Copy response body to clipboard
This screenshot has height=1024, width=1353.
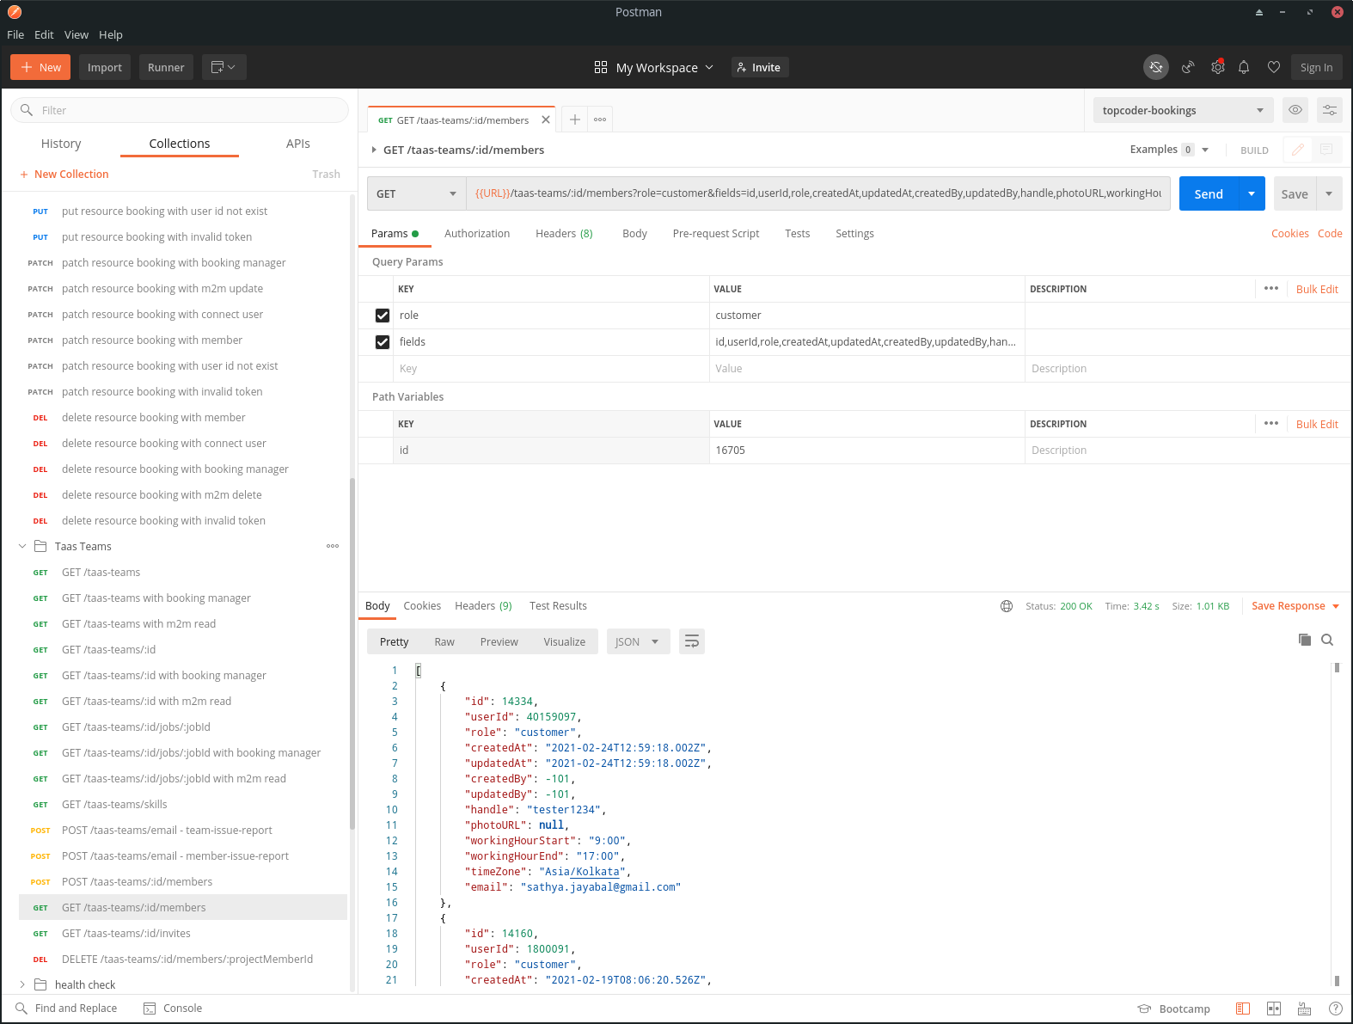click(x=1305, y=640)
